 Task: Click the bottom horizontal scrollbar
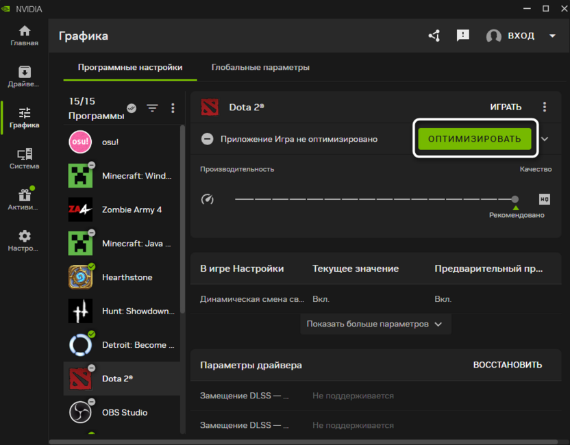pyautogui.click(x=303, y=442)
